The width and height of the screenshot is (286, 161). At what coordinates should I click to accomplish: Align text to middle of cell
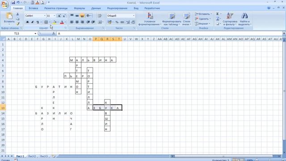pyautogui.click(x=77, y=16)
